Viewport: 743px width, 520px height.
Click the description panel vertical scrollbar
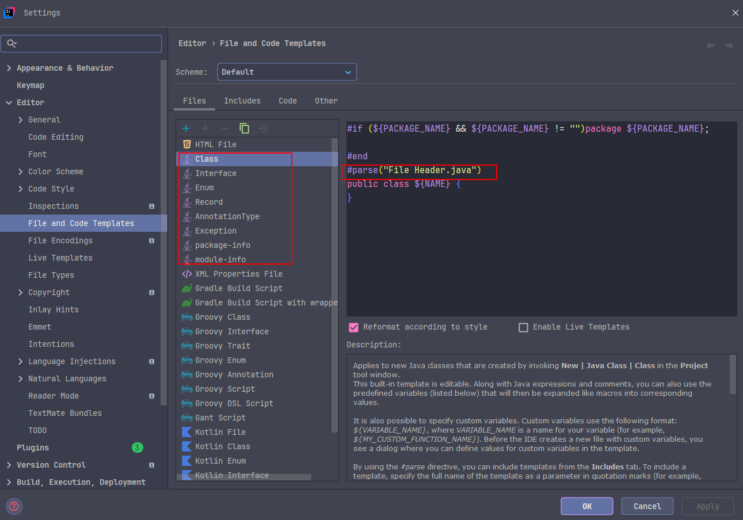tap(733, 374)
